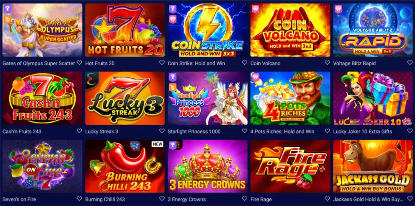This screenshot has height=206, width=415.
Task: Click trophy badge on 3 Energy Crowns
Action: click(x=173, y=145)
